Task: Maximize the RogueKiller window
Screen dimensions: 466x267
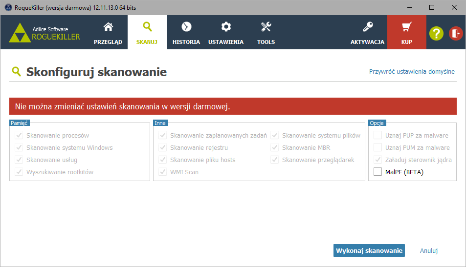Action: coord(432,7)
